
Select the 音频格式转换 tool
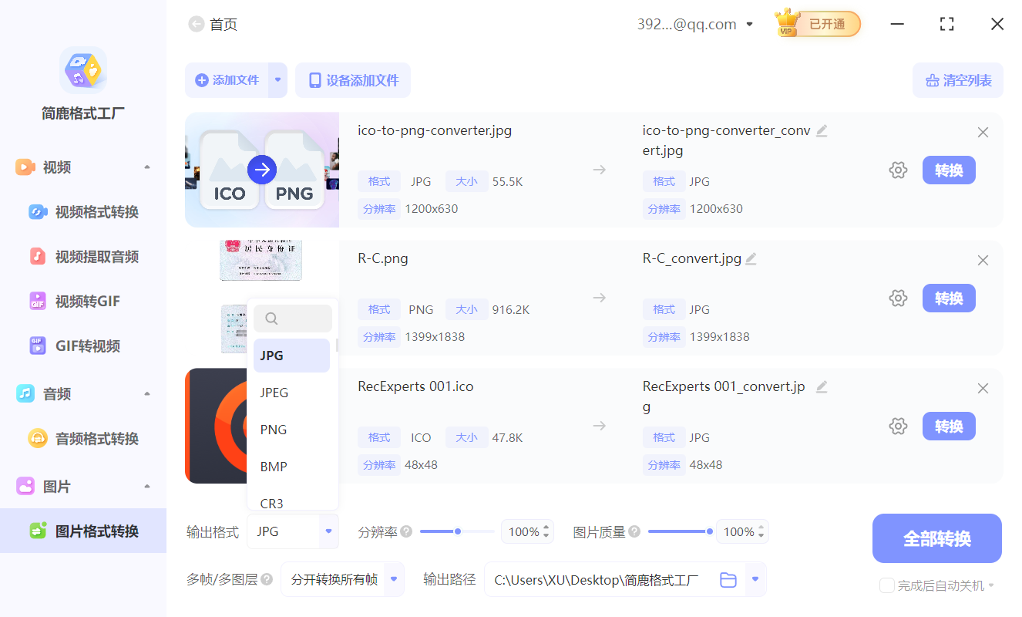tap(39, 438)
